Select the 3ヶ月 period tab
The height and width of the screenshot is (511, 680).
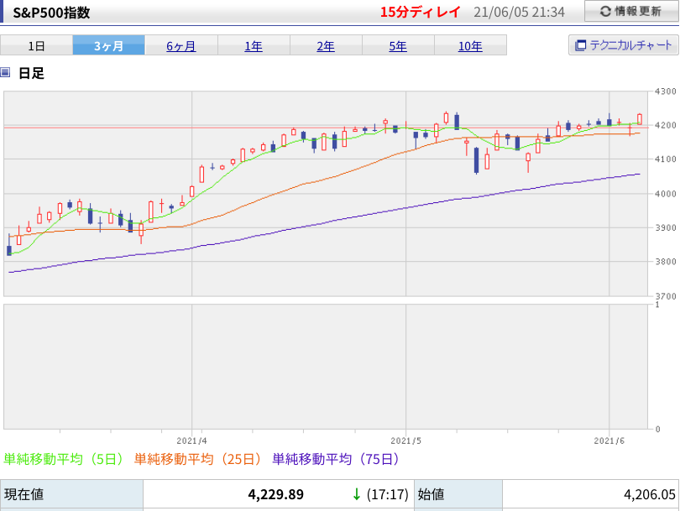coord(109,45)
